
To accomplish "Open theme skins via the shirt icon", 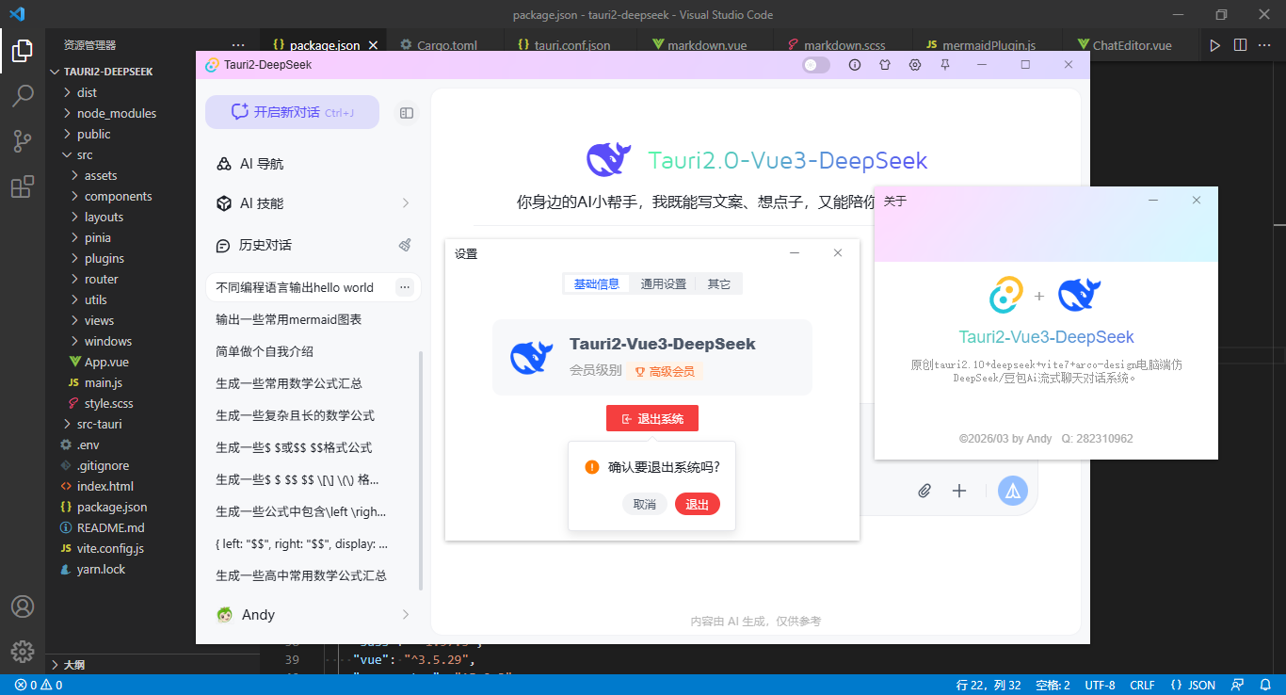I will pos(884,64).
